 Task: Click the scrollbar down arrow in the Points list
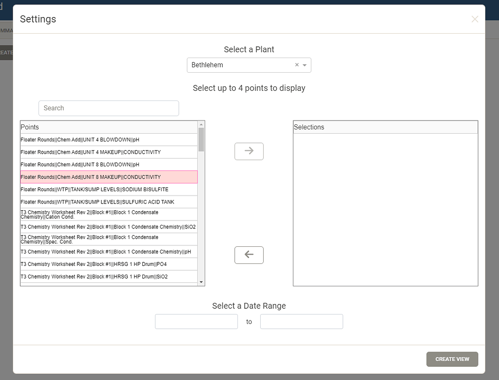pos(201,281)
